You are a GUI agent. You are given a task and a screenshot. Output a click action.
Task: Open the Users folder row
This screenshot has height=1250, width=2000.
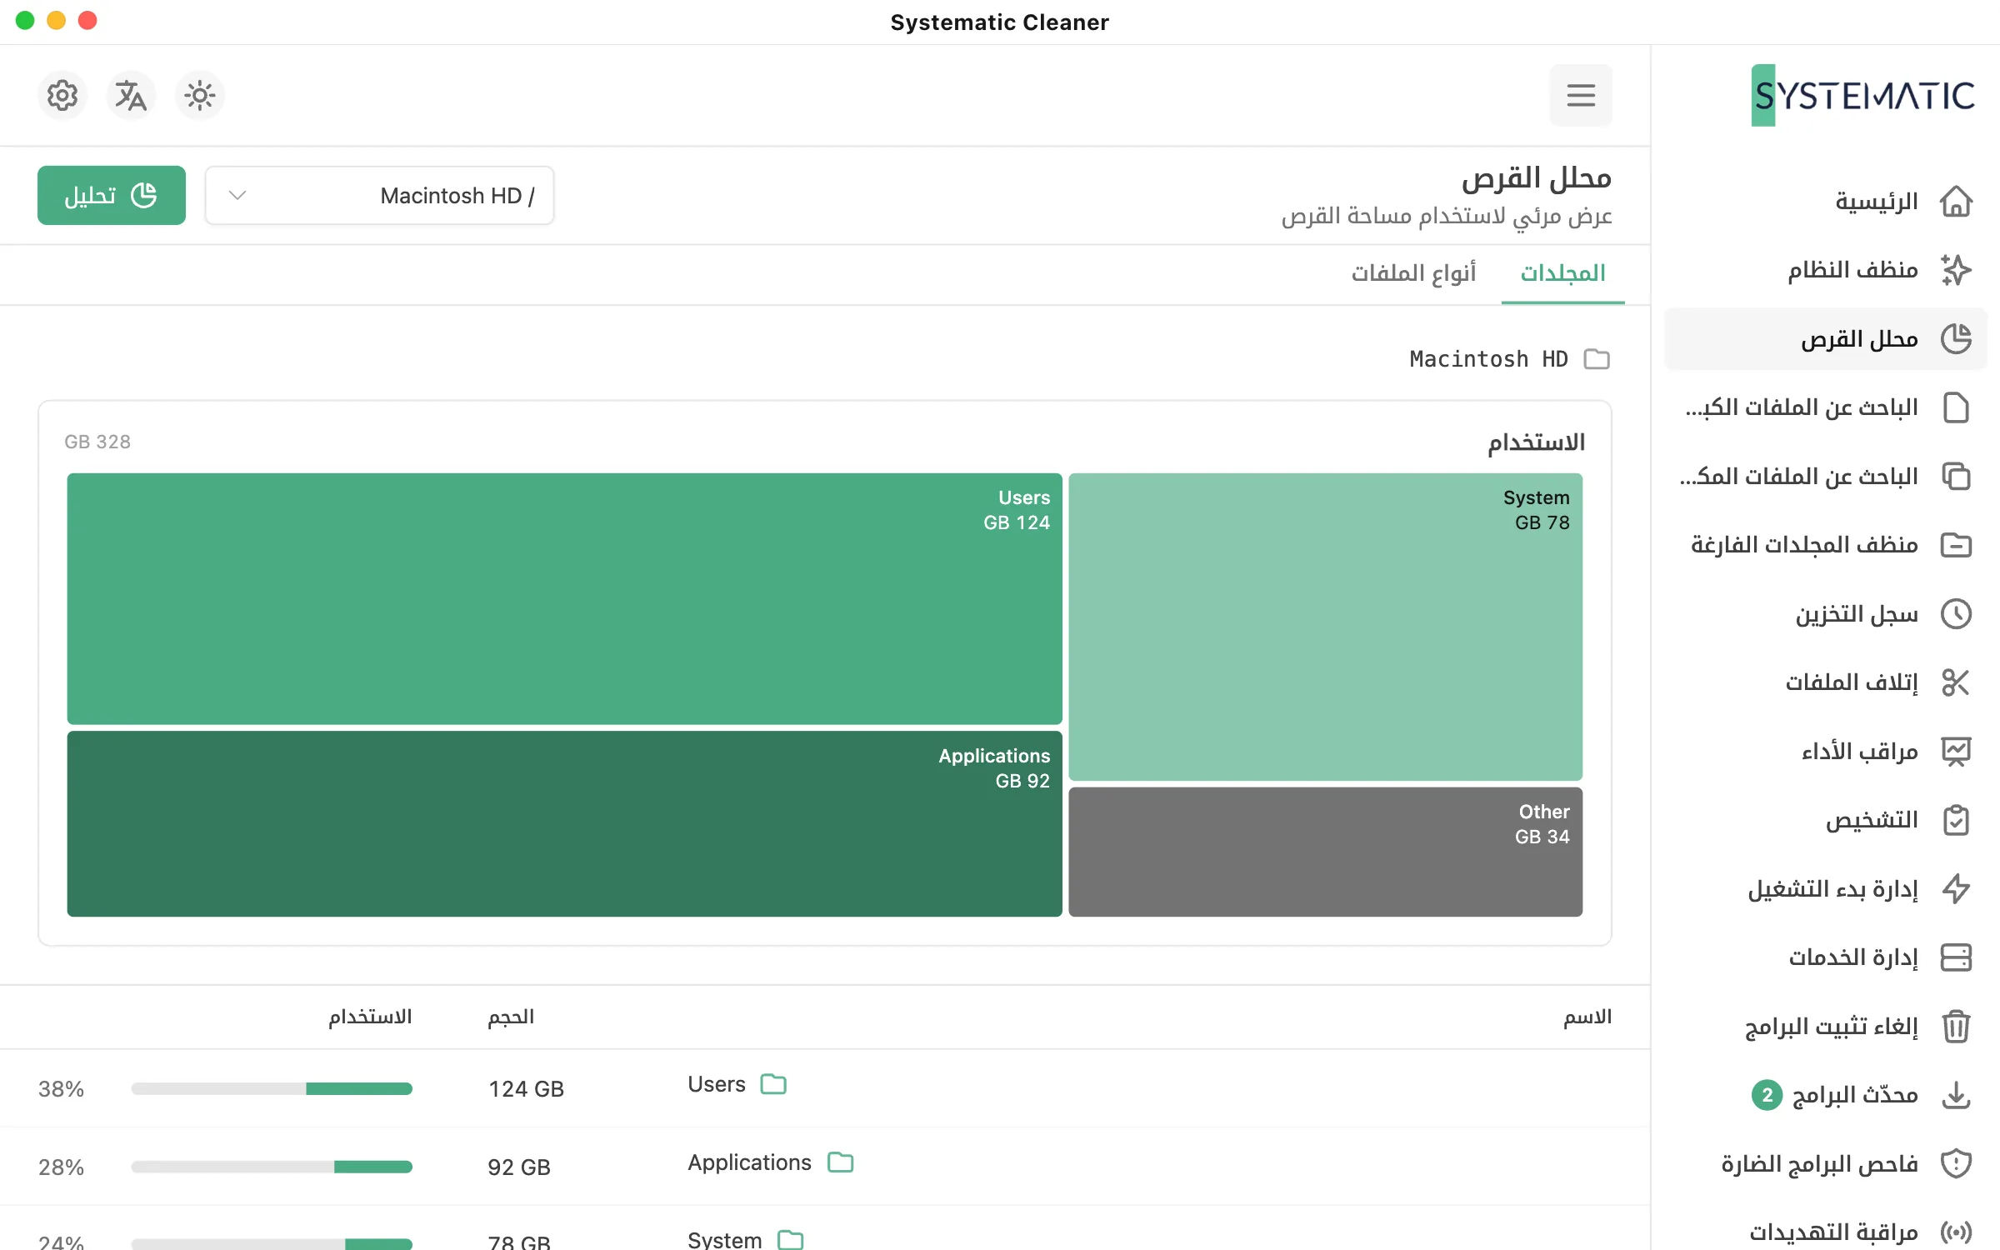[825, 1088]
